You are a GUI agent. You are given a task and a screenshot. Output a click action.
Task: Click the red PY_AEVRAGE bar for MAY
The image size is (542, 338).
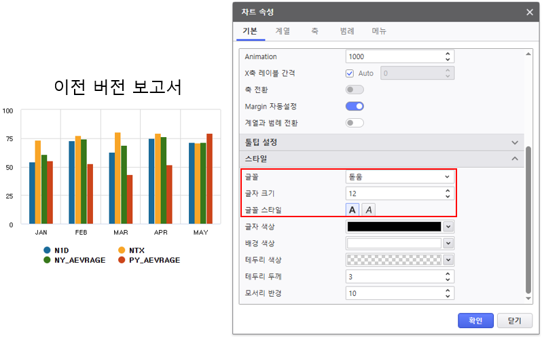(209, 179)
